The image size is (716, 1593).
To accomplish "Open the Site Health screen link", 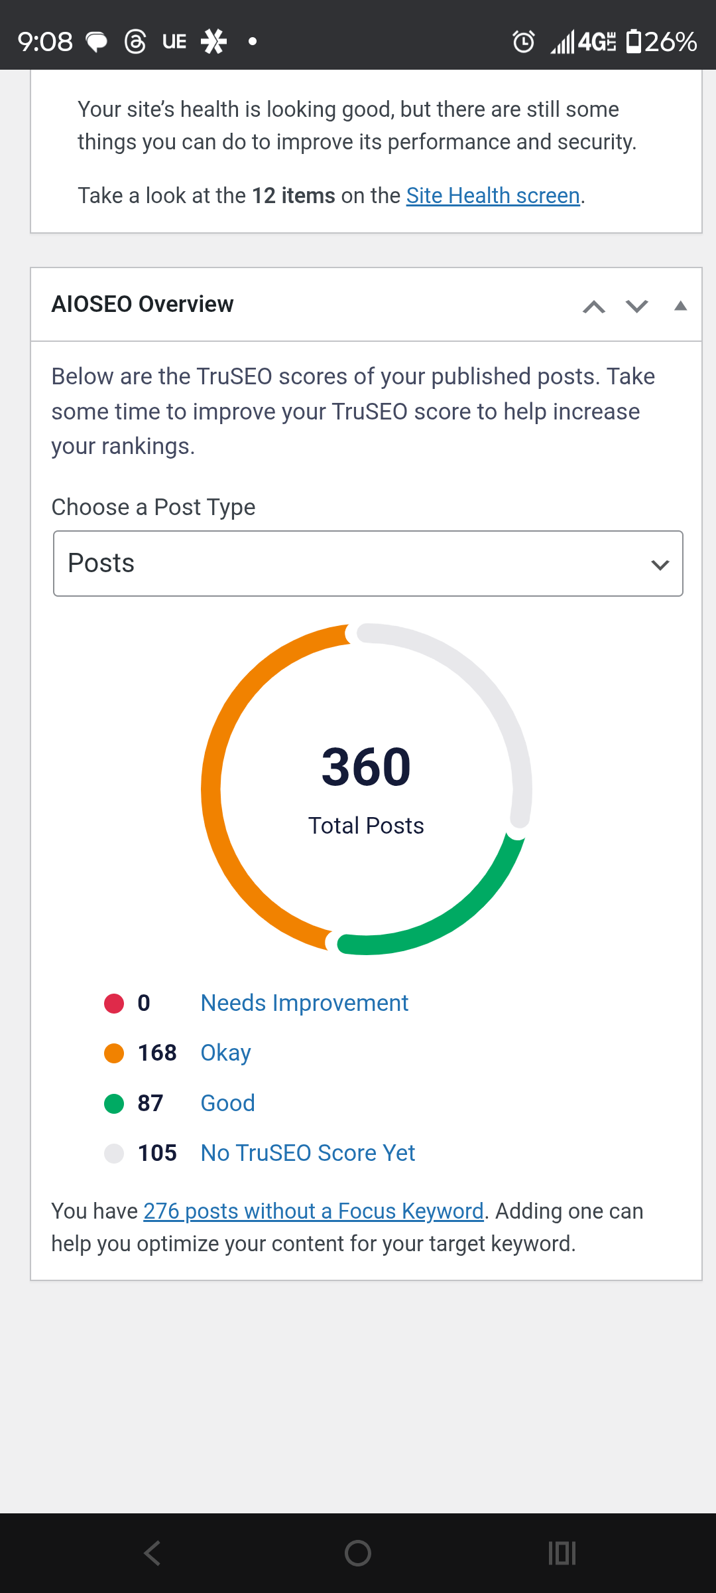I will (x=493, y=196).
